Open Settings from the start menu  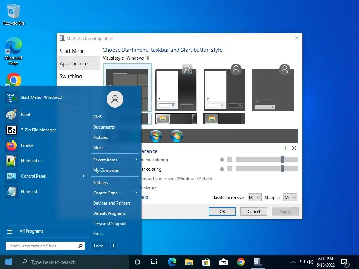click(x=101, y=183)
